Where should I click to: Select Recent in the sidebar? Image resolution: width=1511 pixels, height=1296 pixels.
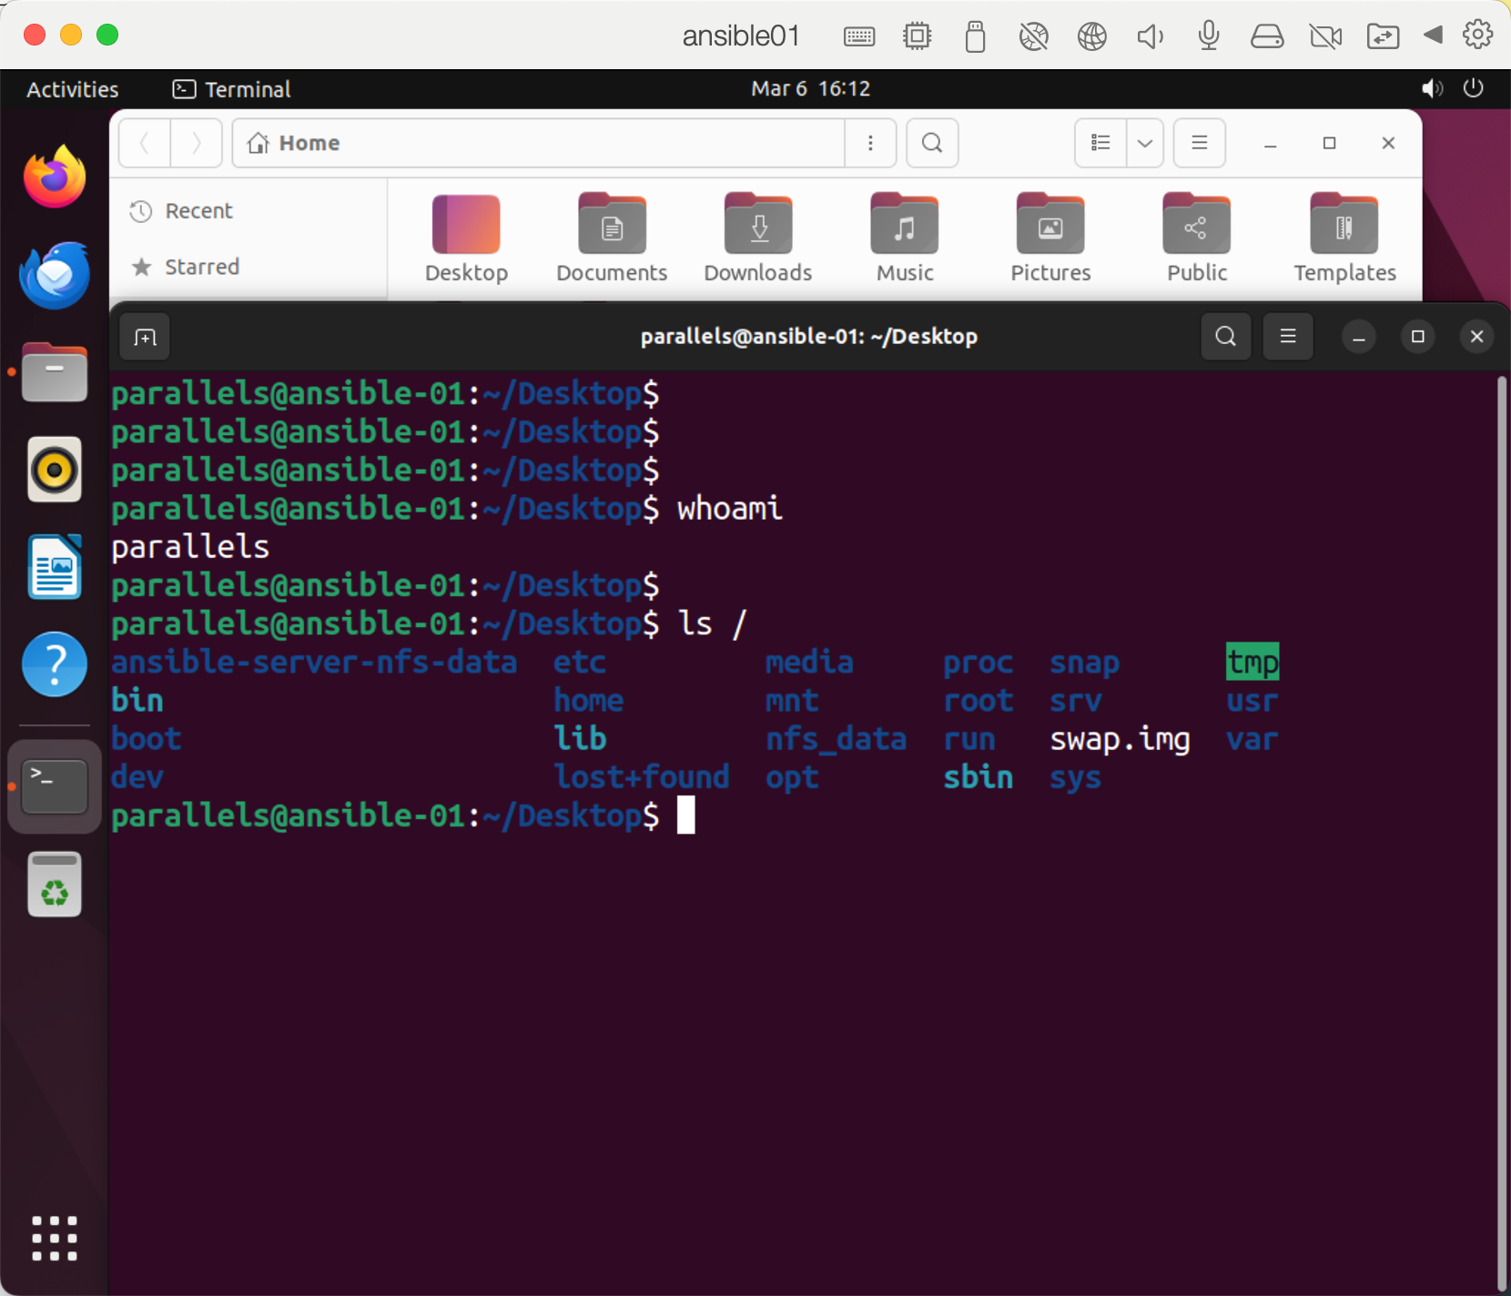point(198,211)
